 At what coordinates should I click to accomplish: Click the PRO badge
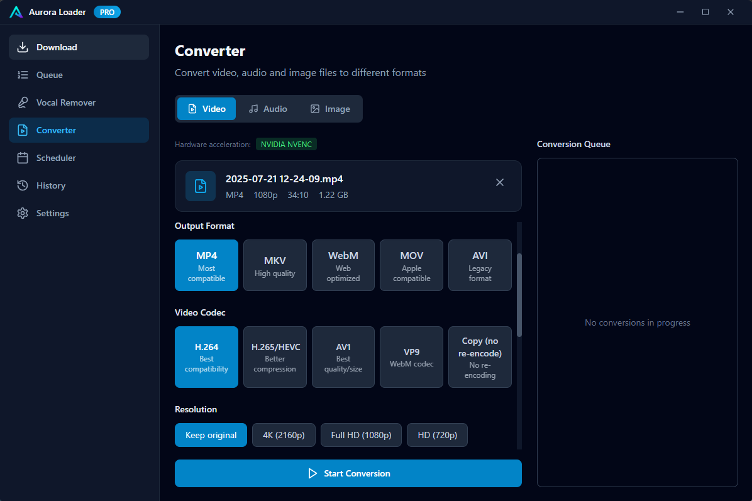coord(107,11)
